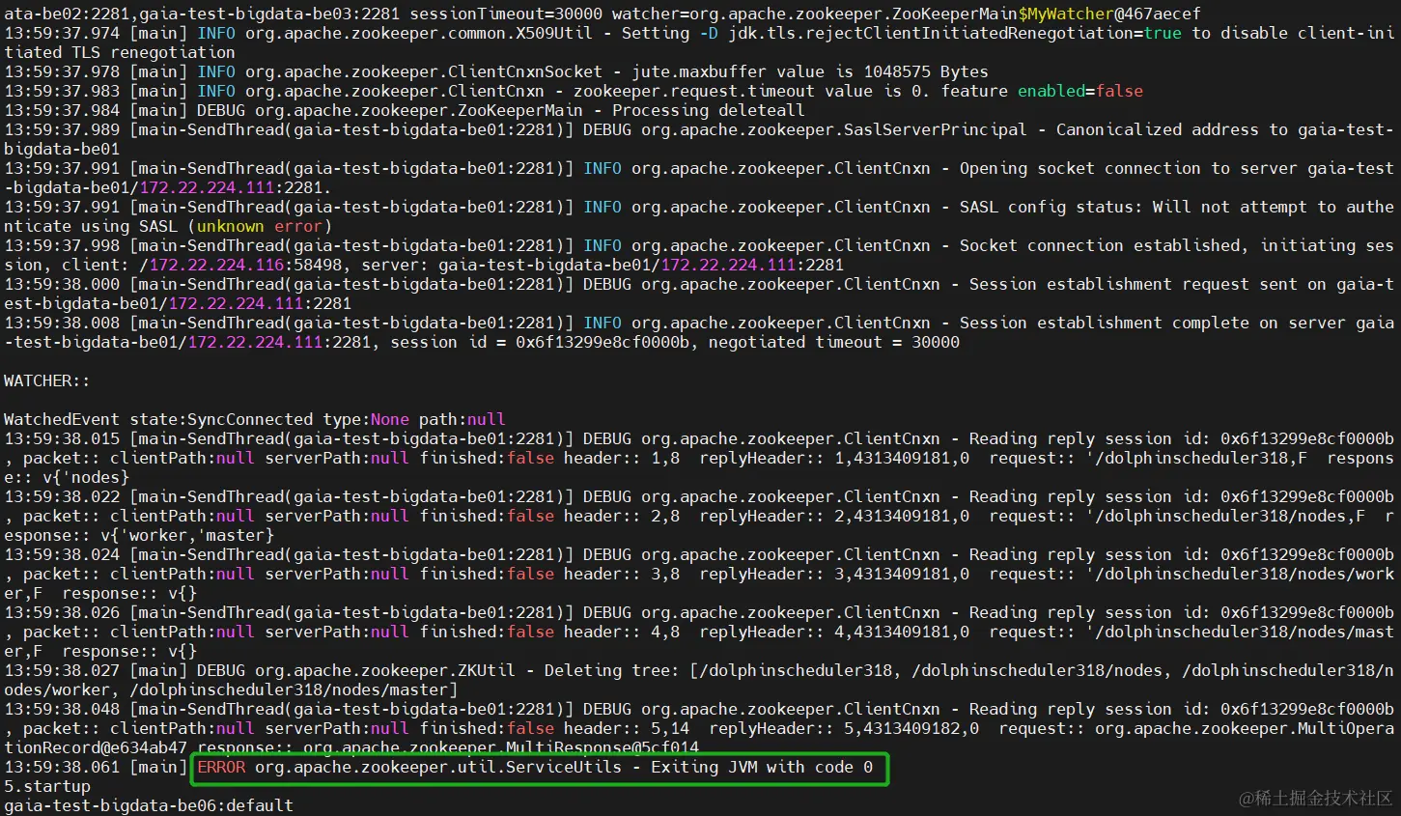Click 'path:null' in the WatchedEvent line
This screenshot has width=1401, height=816.
[x=462, y=419]
